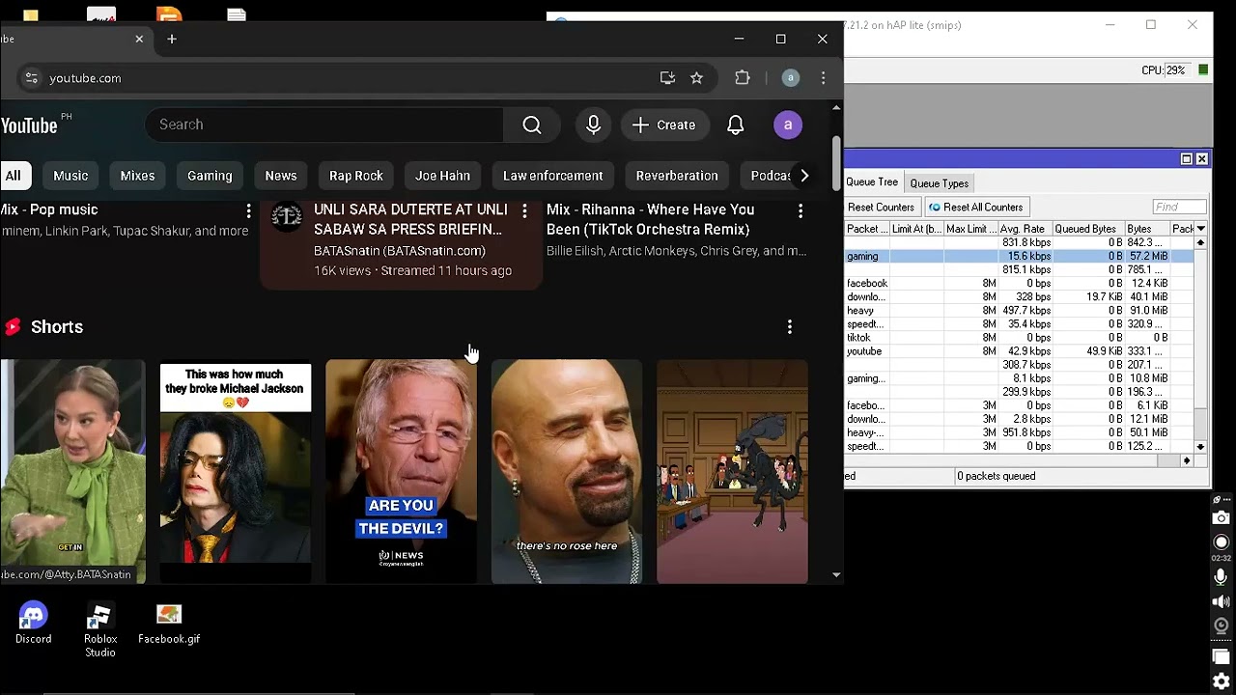
Task: Open a new Chrome tab with plus
Action: (172, 39)
